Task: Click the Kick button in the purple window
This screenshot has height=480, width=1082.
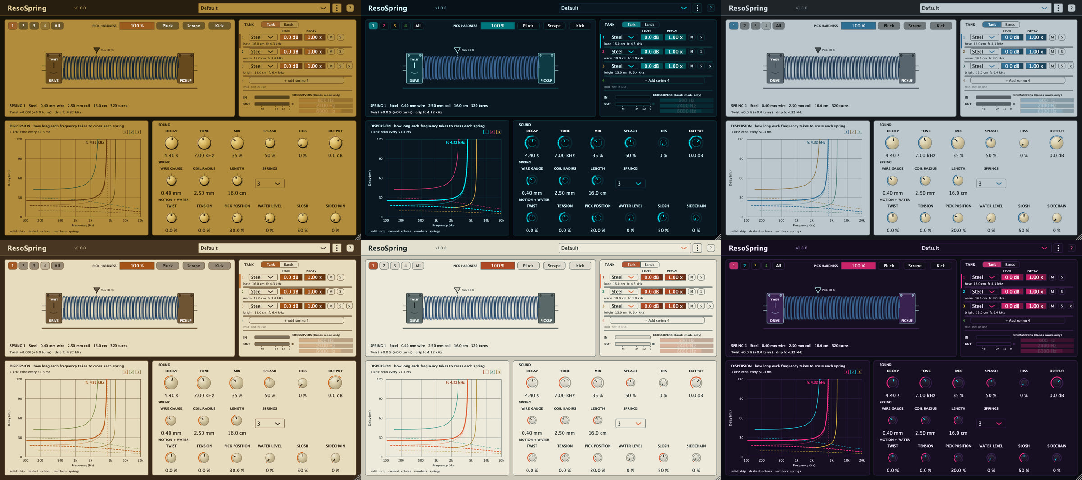Action: pos(941,266)
